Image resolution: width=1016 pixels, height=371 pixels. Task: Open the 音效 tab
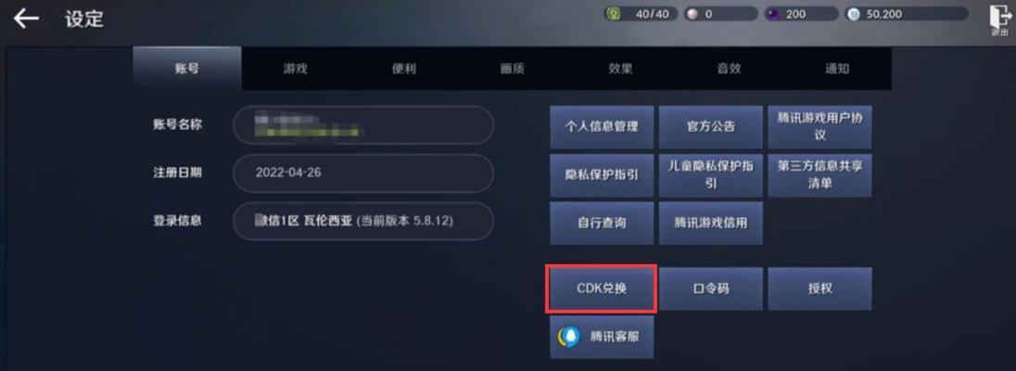click(x=729, y=68)
